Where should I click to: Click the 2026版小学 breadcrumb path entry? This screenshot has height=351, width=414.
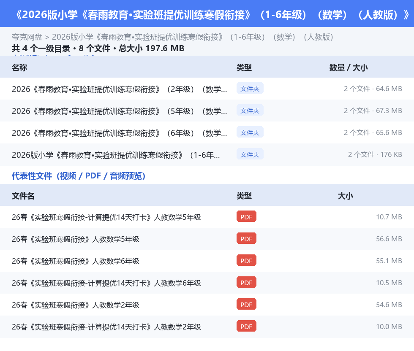click(x=193, y=37)
